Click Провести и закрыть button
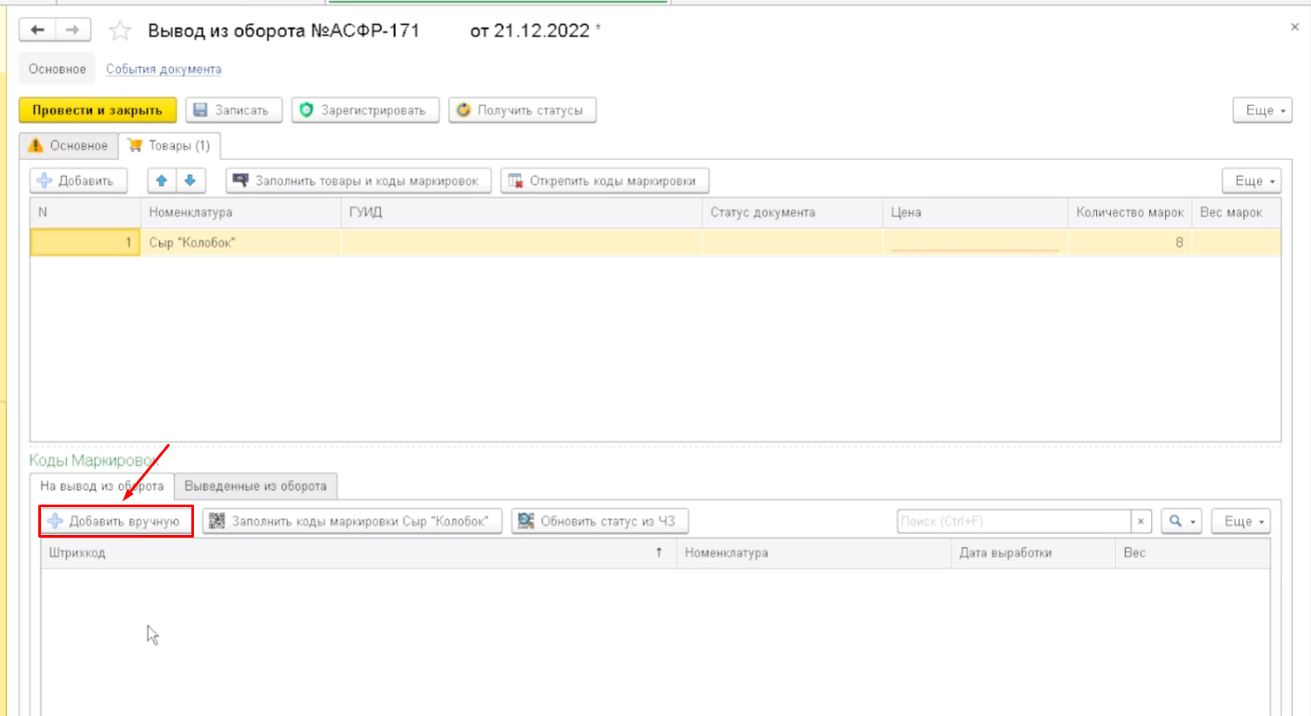This screenshot has width=1311, height=716. 97,110
